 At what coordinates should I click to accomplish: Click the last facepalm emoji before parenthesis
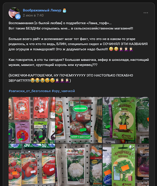[67, 80]
